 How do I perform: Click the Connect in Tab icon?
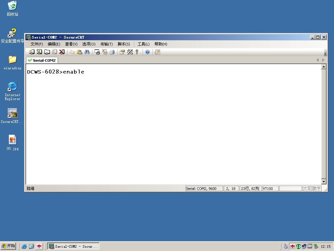(47, 52)
